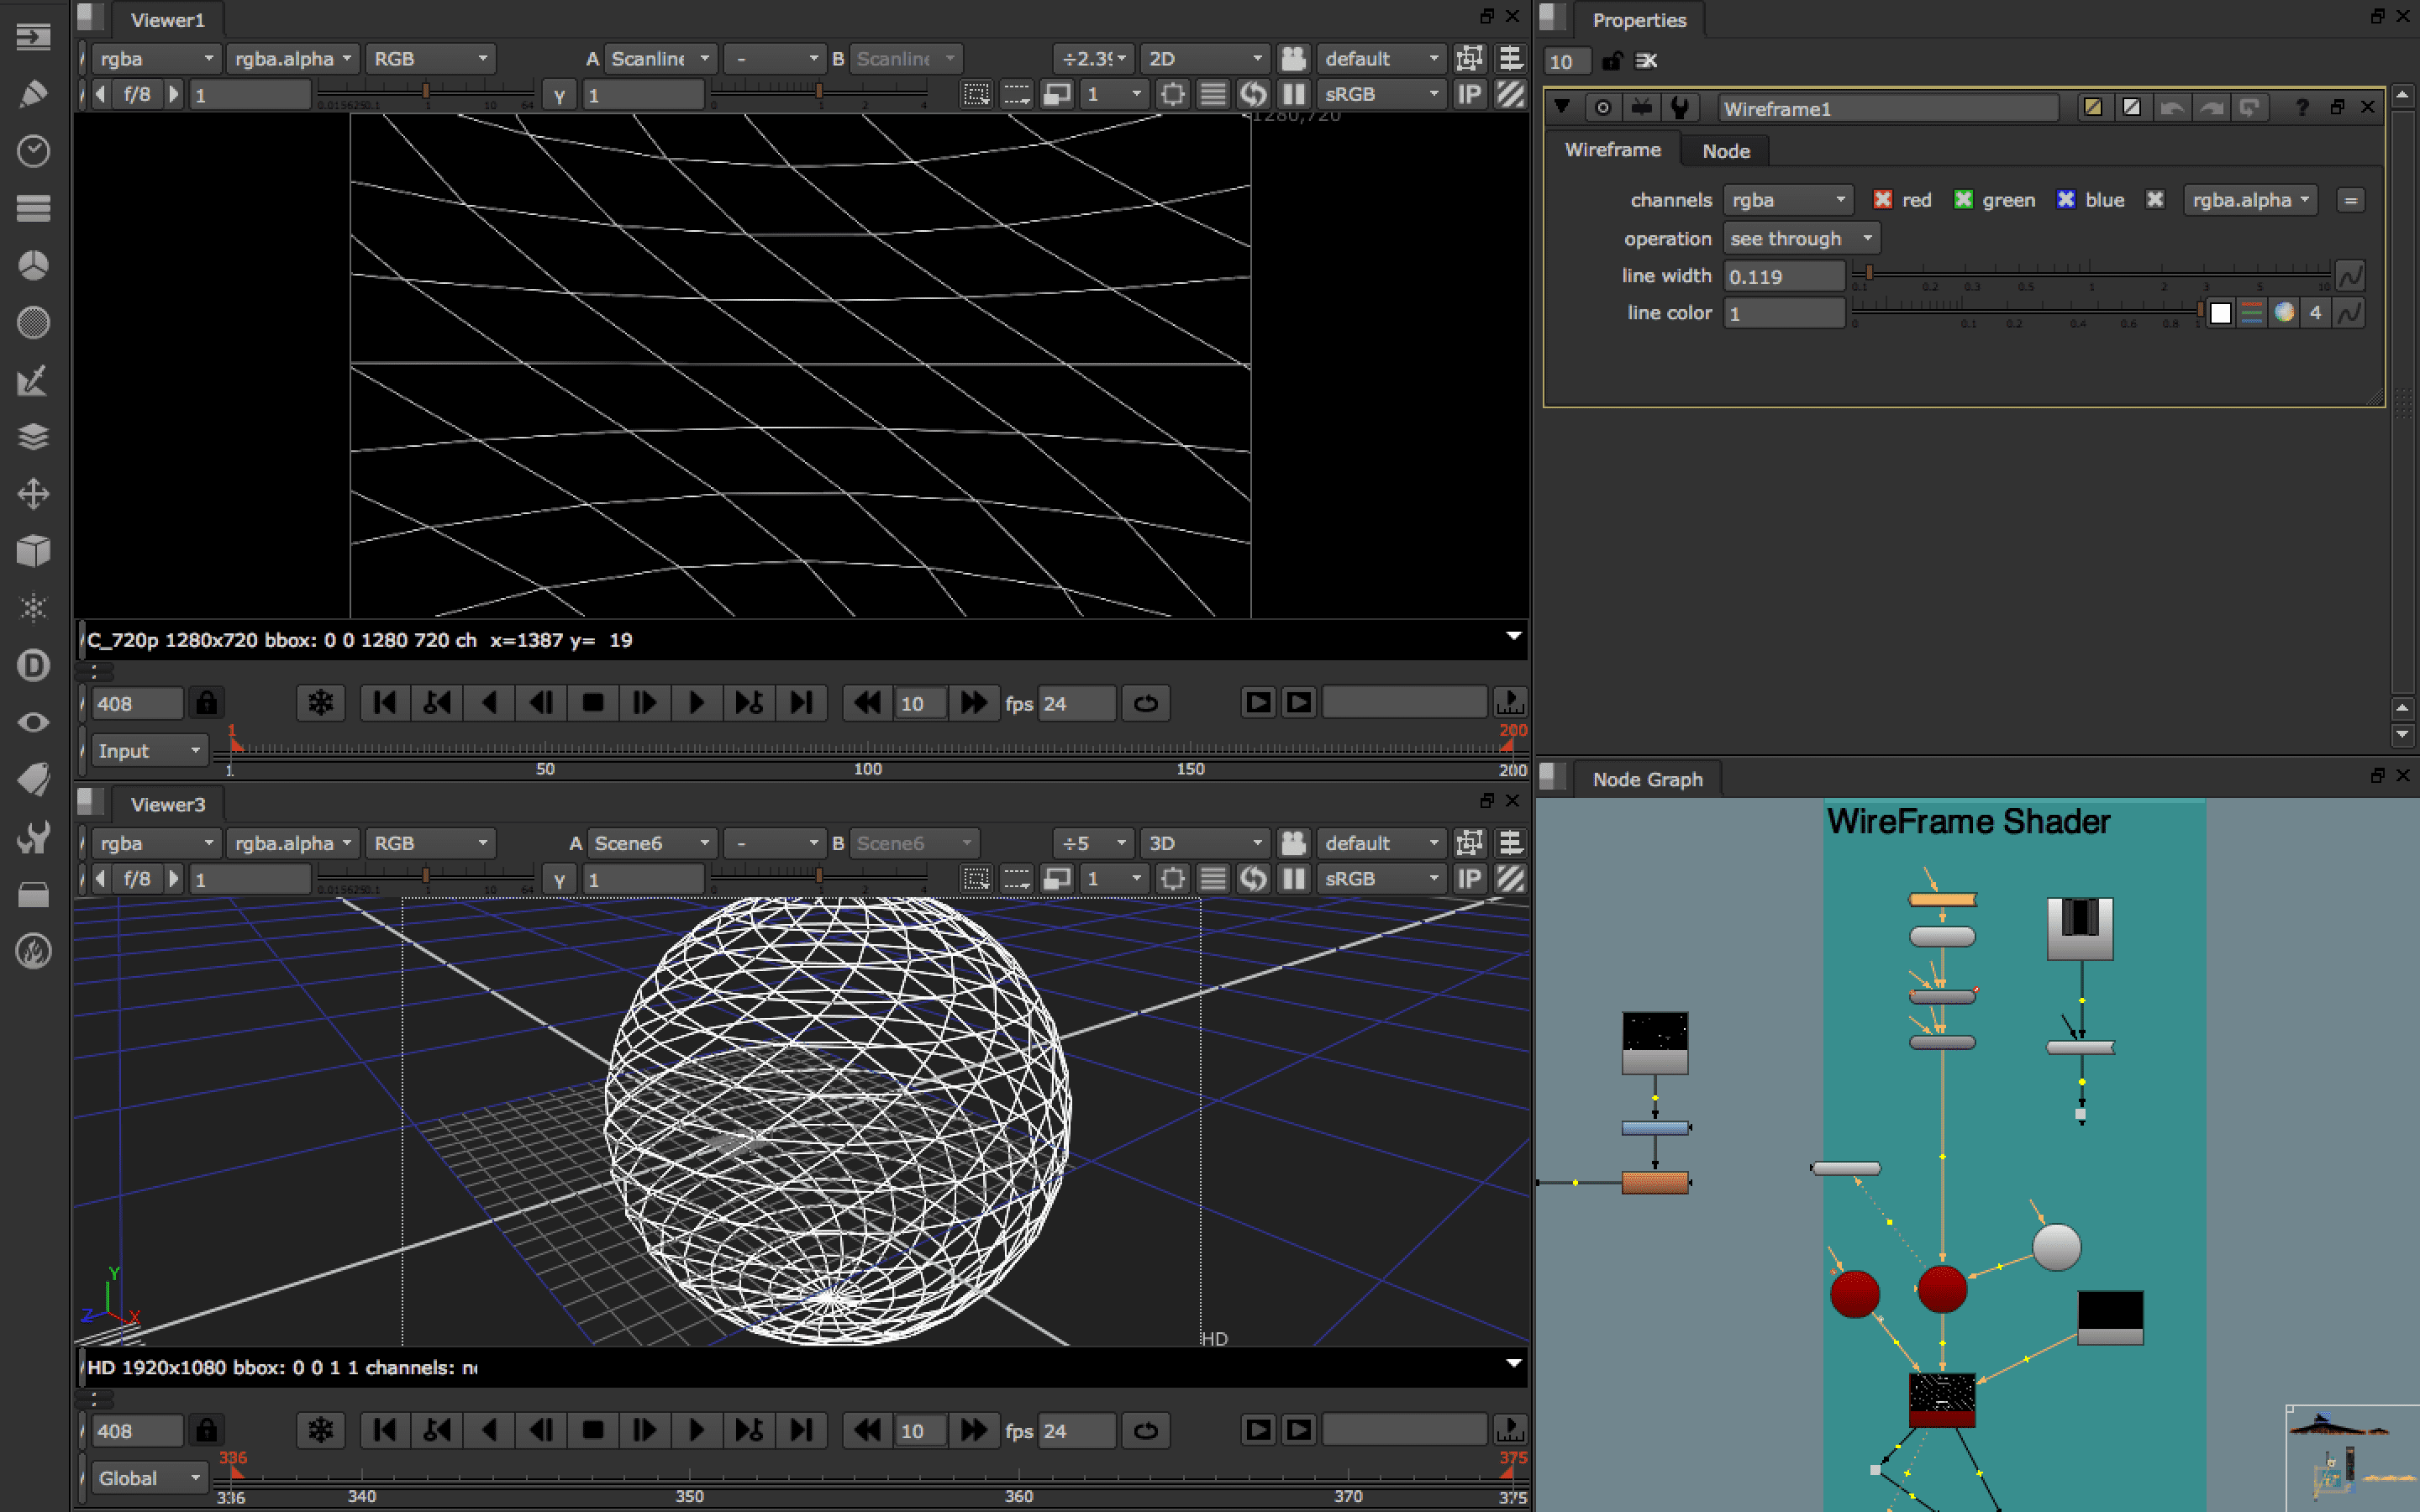Open the Deep nodes D icon
2420x1512 pixels.
click(x=33, y=665)
